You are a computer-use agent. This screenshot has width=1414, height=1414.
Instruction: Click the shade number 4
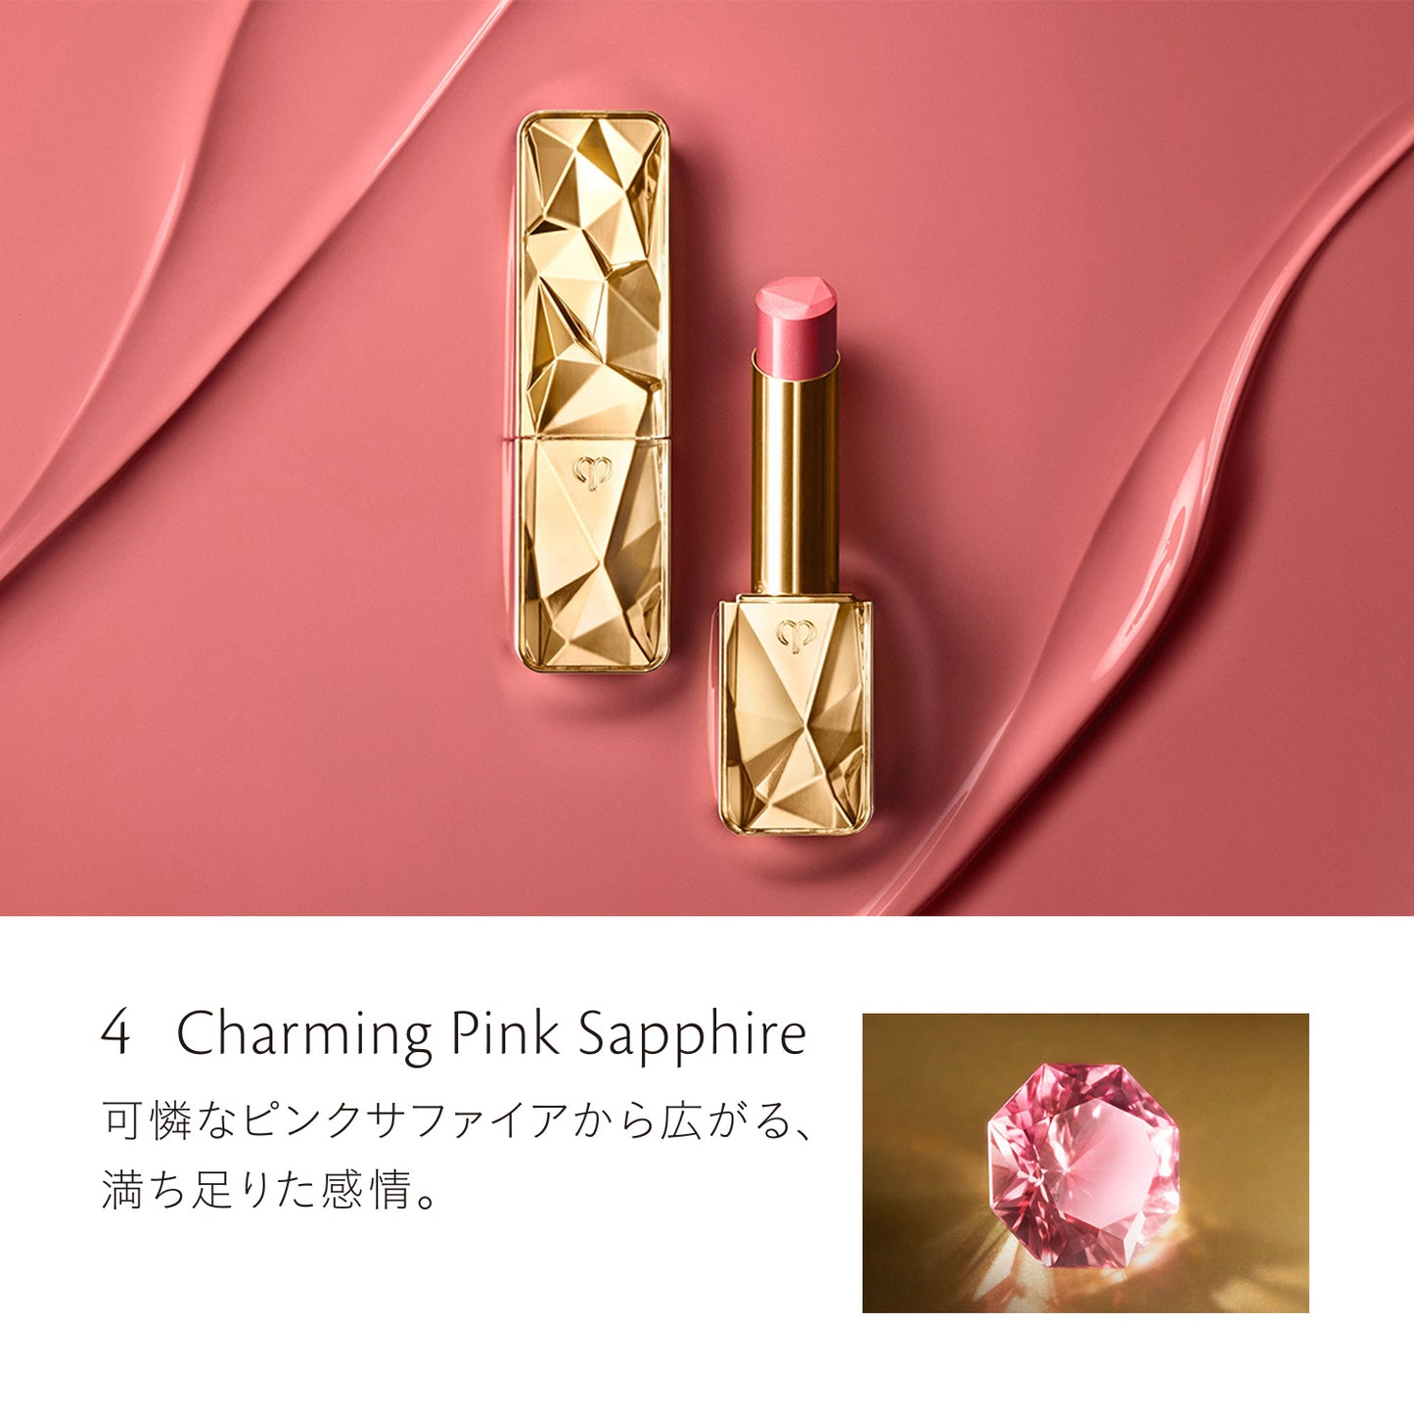tap(115, 1033)
